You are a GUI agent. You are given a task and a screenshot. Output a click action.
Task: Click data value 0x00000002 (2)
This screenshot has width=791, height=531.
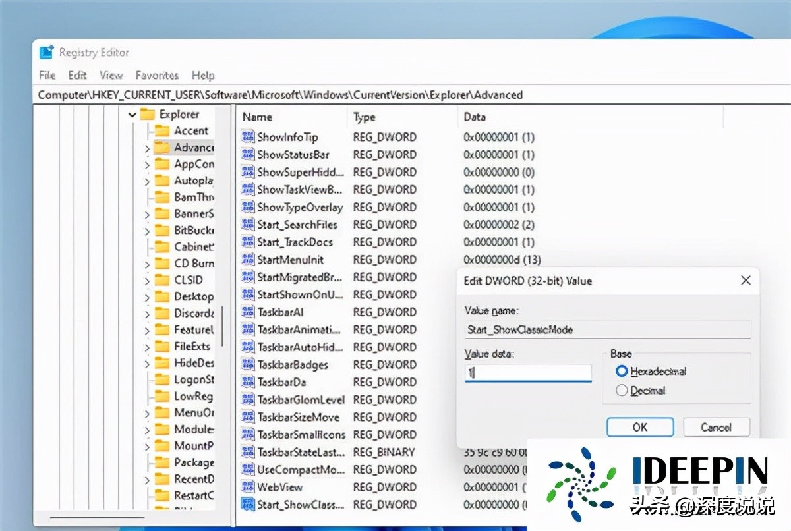coord(498,225)
